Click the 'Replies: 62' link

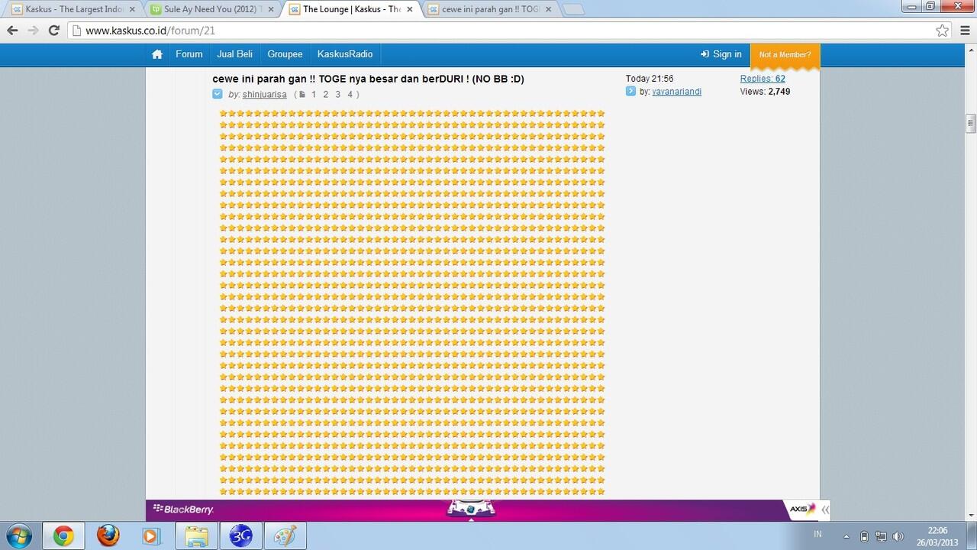(x=763, y=79)
